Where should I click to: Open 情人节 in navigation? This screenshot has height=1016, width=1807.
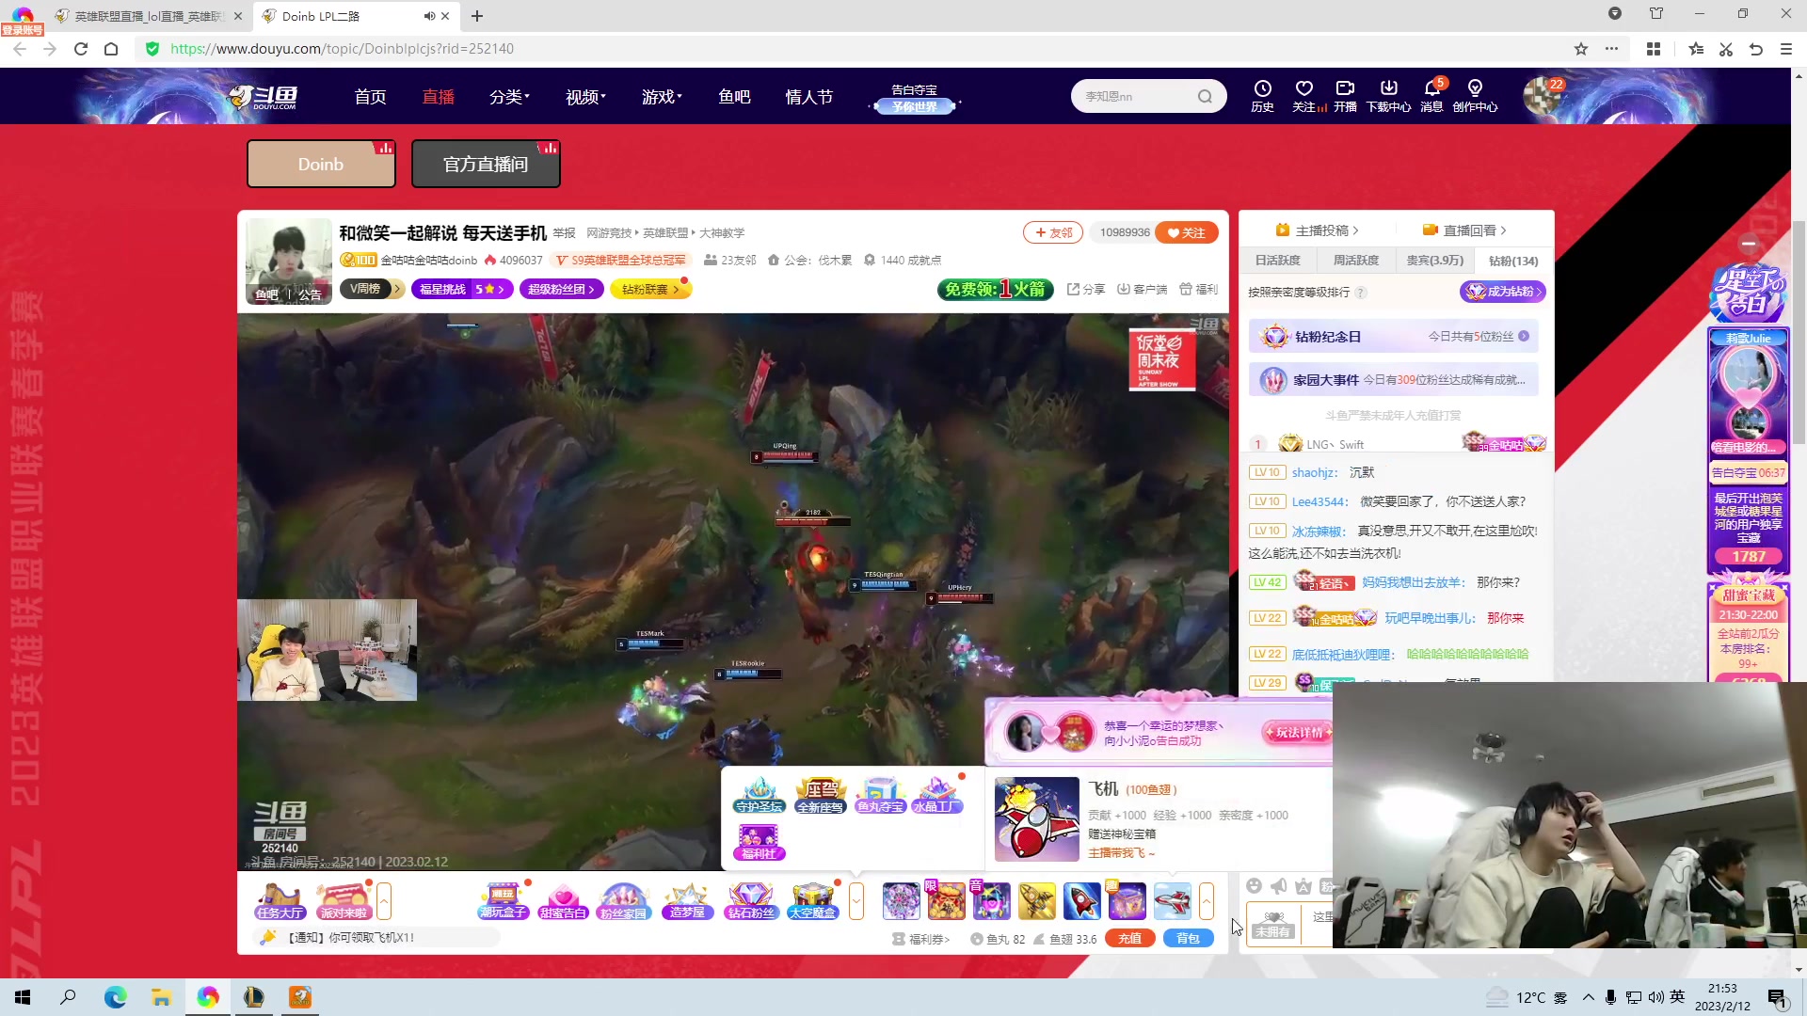[808, 97]
